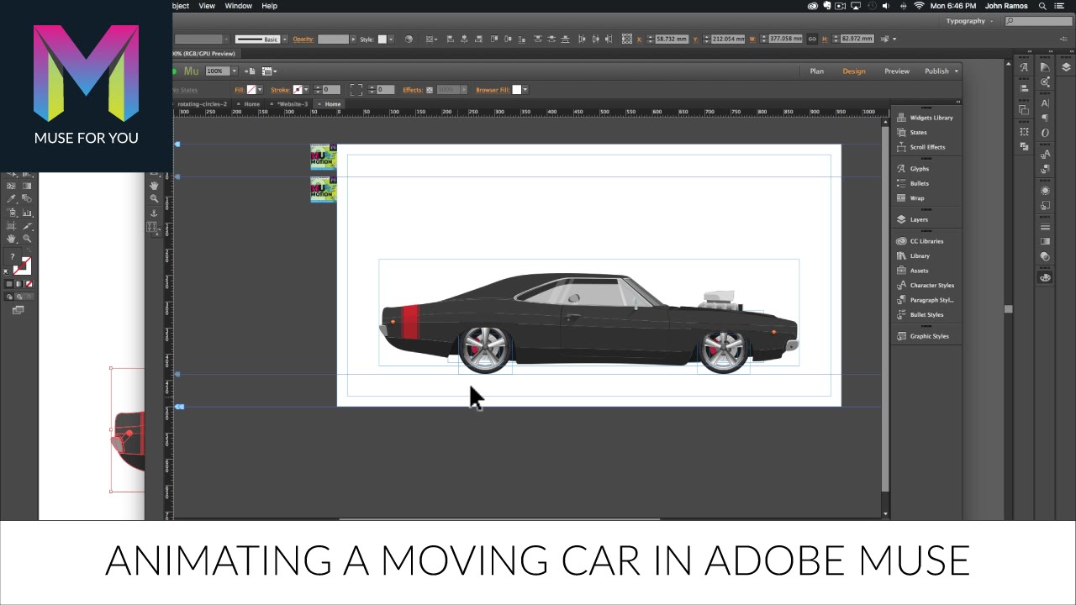Image resolution: width=1076 pixels, height=605 pixels.
Task: Open the color palette dock icon in Illustrator
Action: [1045, 277]
